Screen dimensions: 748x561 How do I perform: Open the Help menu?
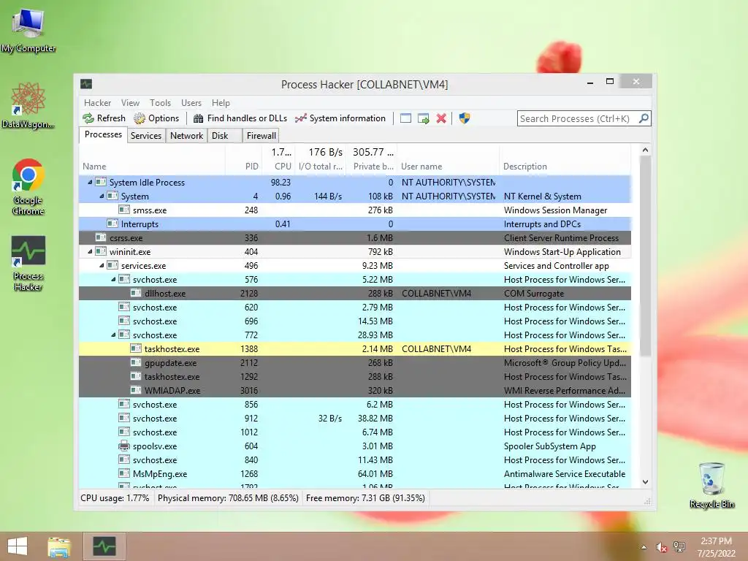tap(221, 103)
